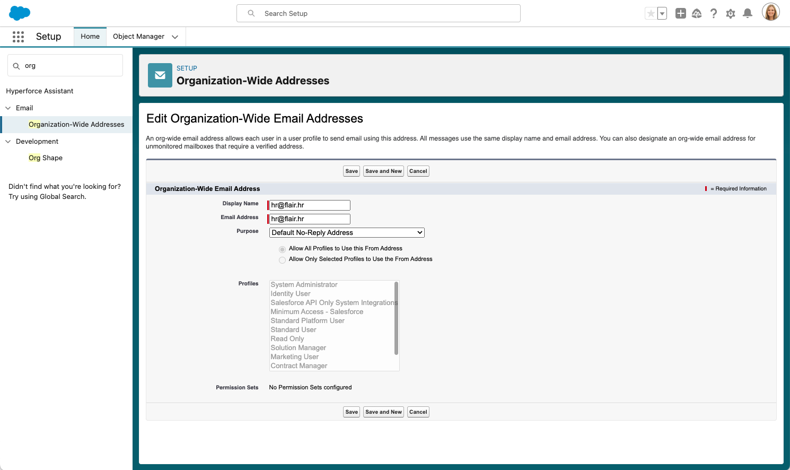Collapse the Development sidebar section
Viewport: 790px width, 470px height.
click(x=8, y=142)
